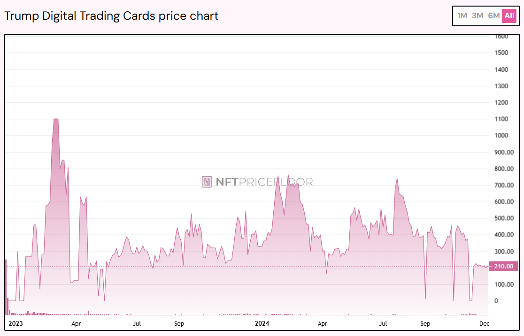Viewport: 524px width, 336px height.
Task: Click the Trump Digital Trading Cards chart title
Action: coord(111,15)
